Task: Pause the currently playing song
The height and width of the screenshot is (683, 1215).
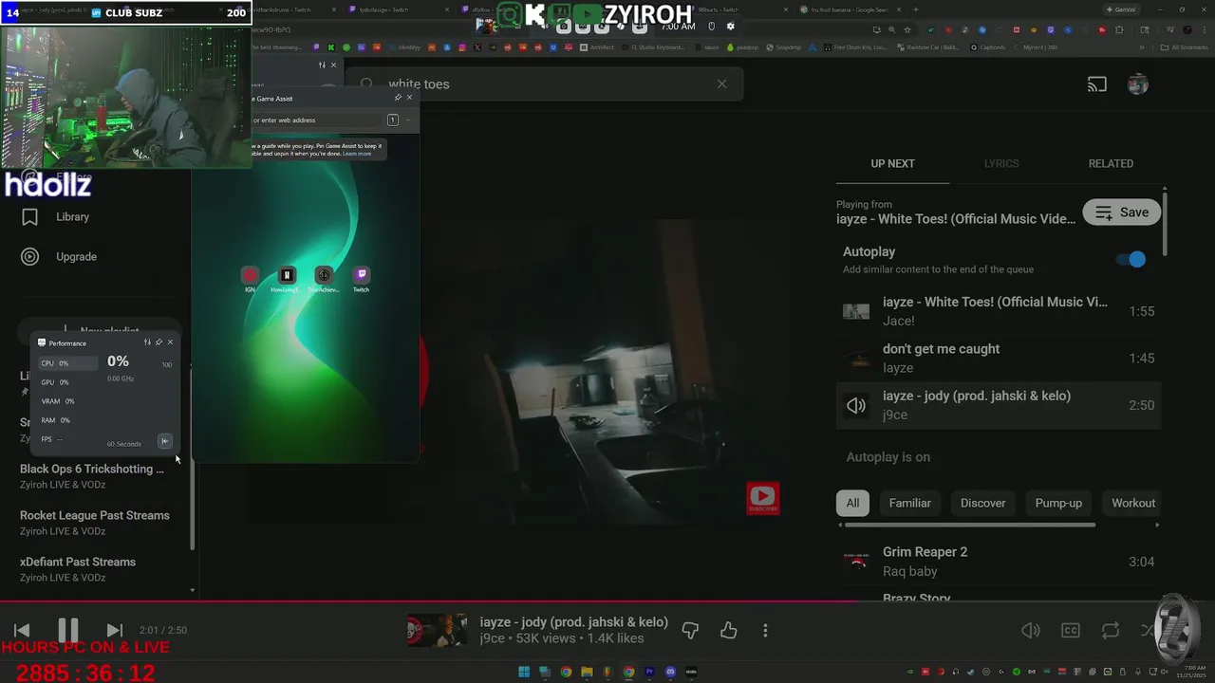Action: (67, 630)
